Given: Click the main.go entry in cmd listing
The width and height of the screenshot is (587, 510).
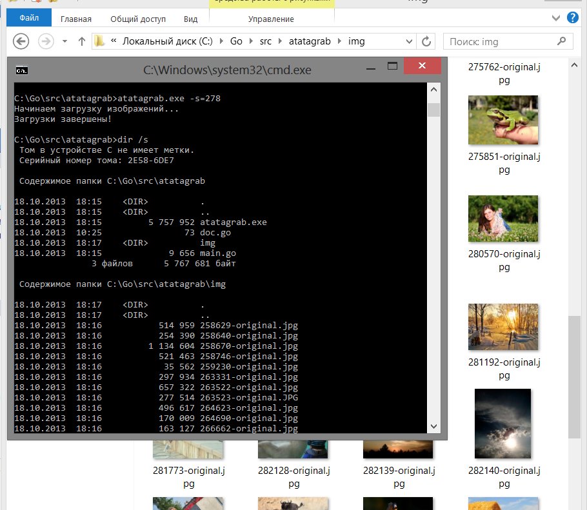Looking at the screenshot, I should click(x=218, y=253).
